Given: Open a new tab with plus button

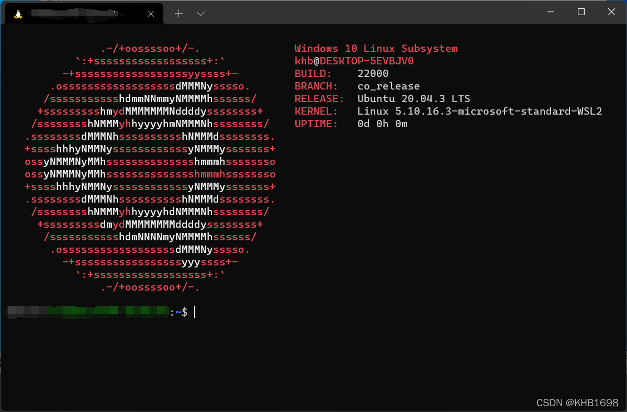Looking at the screenshot, I should tap(179, 14).
